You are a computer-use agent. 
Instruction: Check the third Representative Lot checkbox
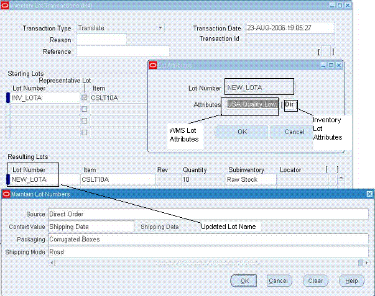click(x=85, y=121)
